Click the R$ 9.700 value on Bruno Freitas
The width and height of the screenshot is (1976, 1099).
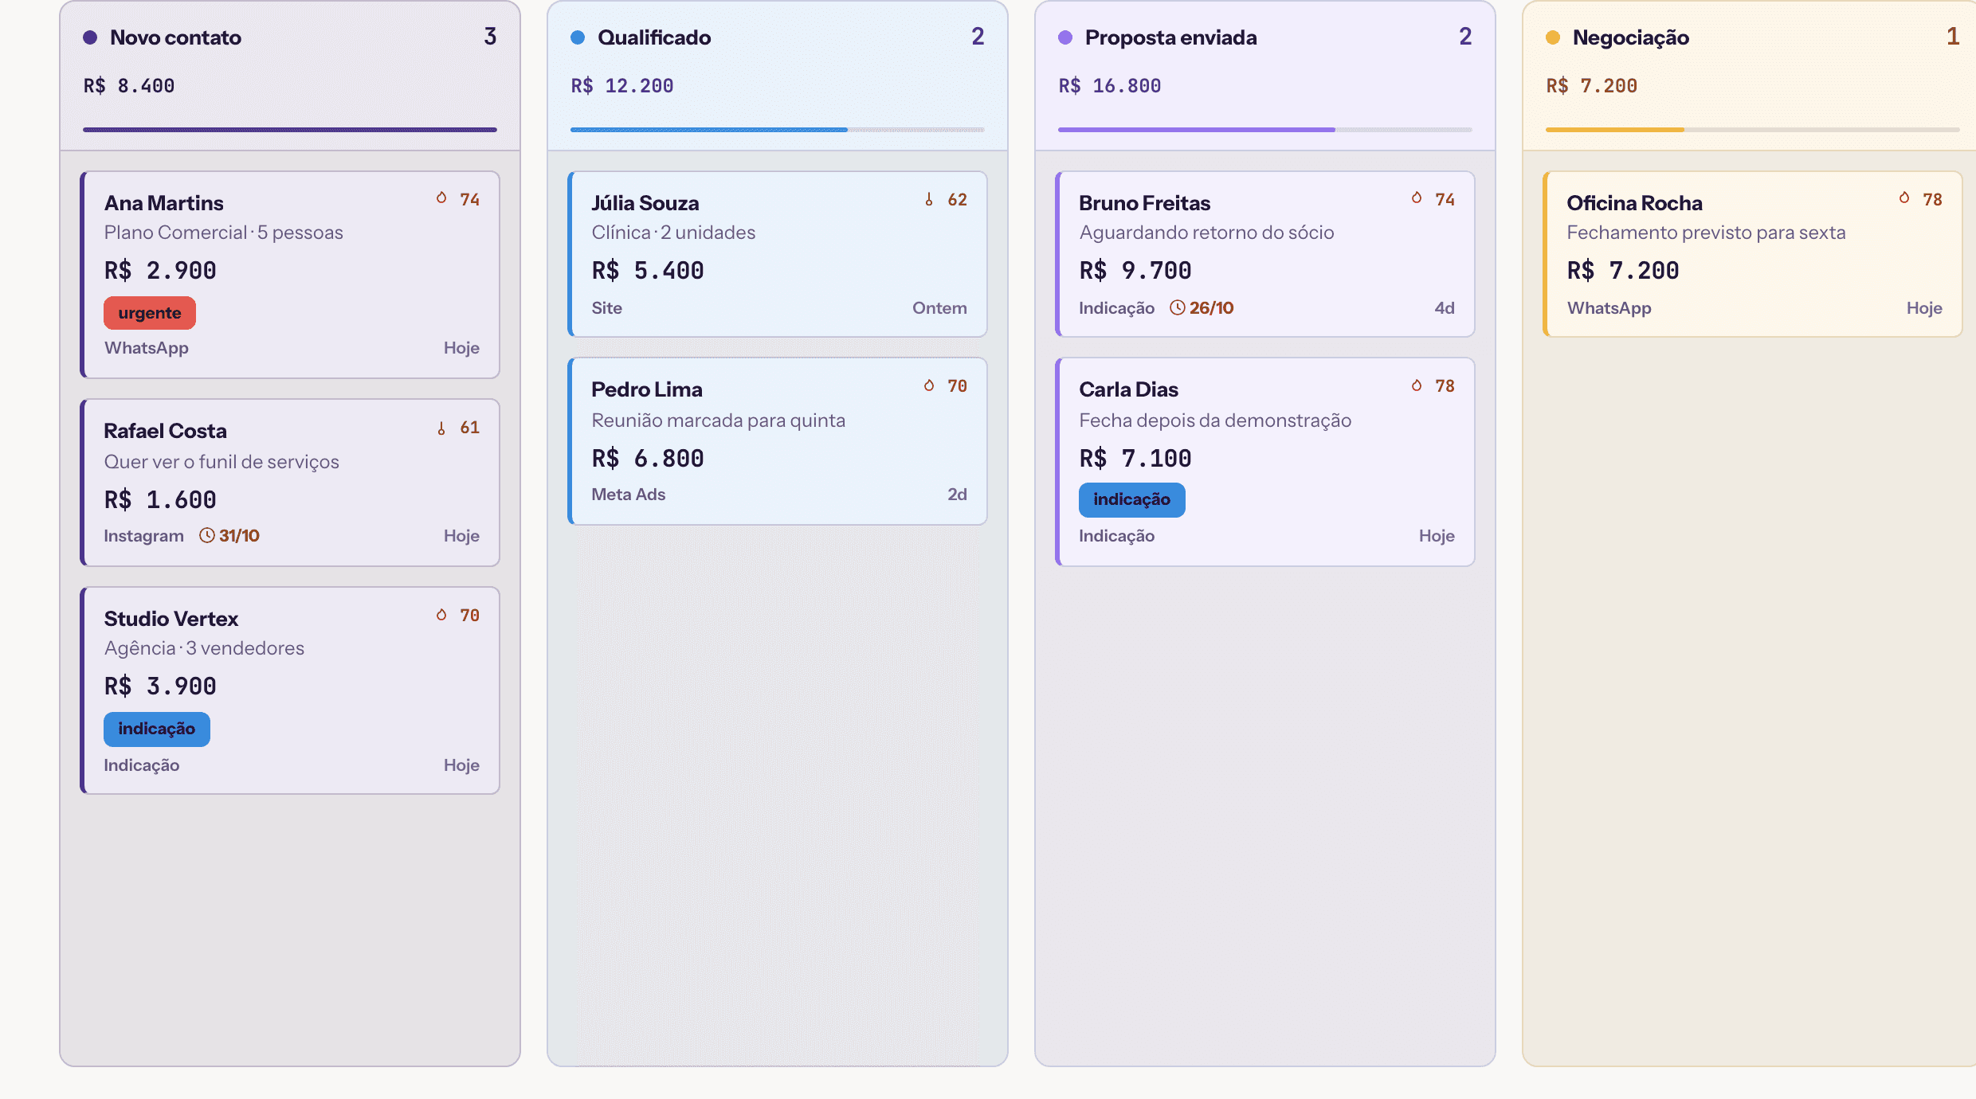[1135, 271]
